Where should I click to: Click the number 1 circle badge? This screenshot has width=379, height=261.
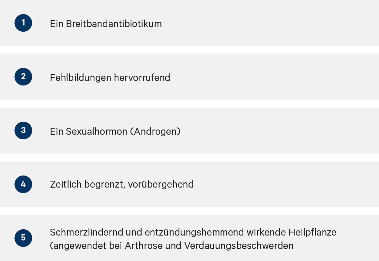tap(23, 23)
